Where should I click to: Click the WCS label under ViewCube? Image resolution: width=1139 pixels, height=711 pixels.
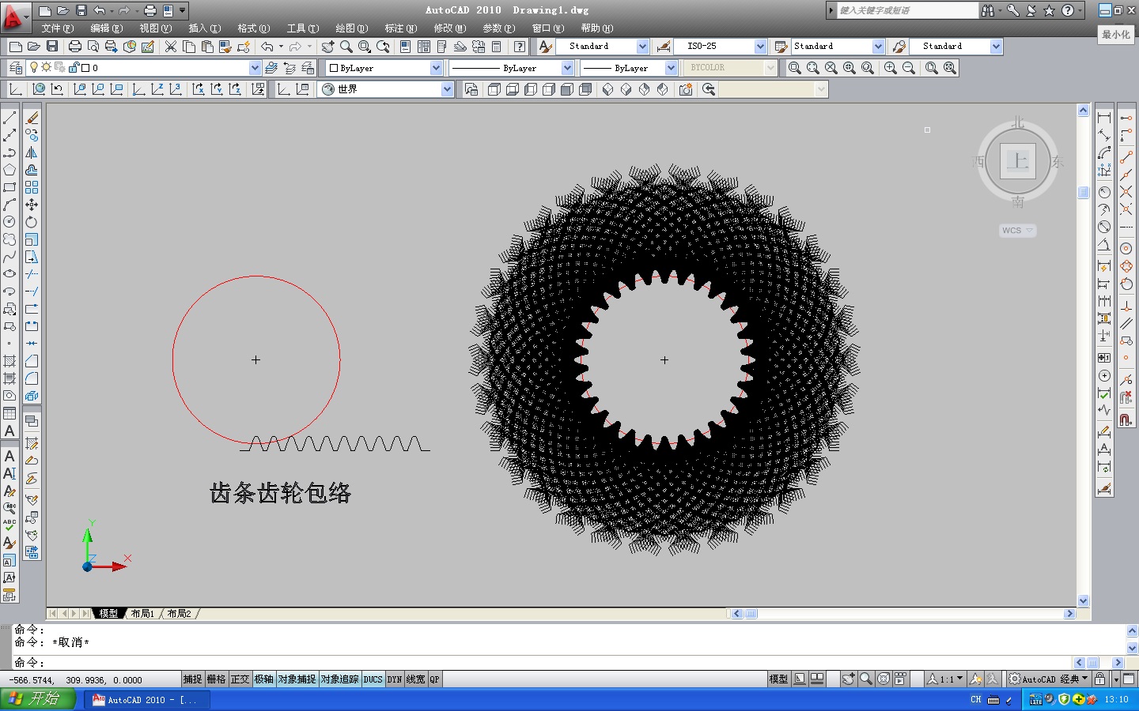click(1018, 231)
